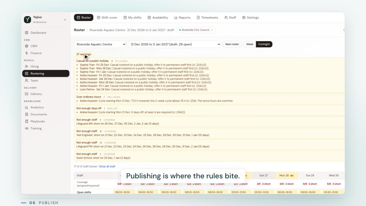The height and width of the screenshot is (206, 366).
Task: Open the Reports tab
Action: [182, 17]
